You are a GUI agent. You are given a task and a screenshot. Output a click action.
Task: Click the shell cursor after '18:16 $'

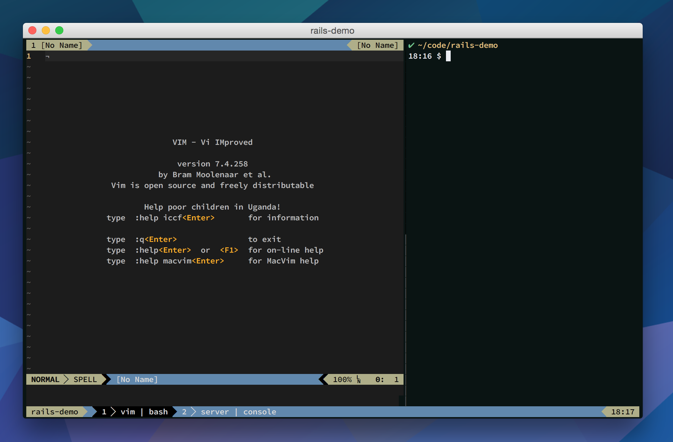[x=448, y=56]
